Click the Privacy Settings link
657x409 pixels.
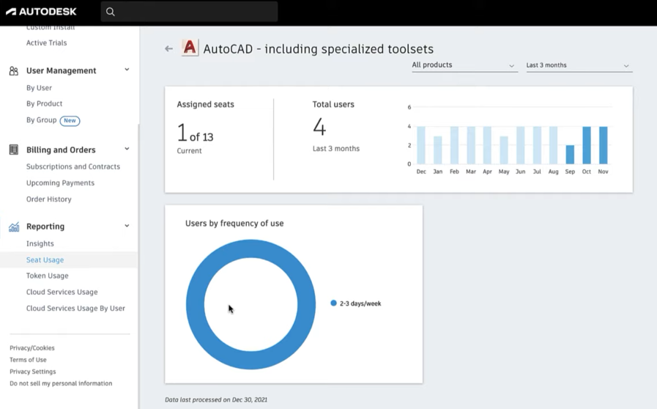pos(33,371)
